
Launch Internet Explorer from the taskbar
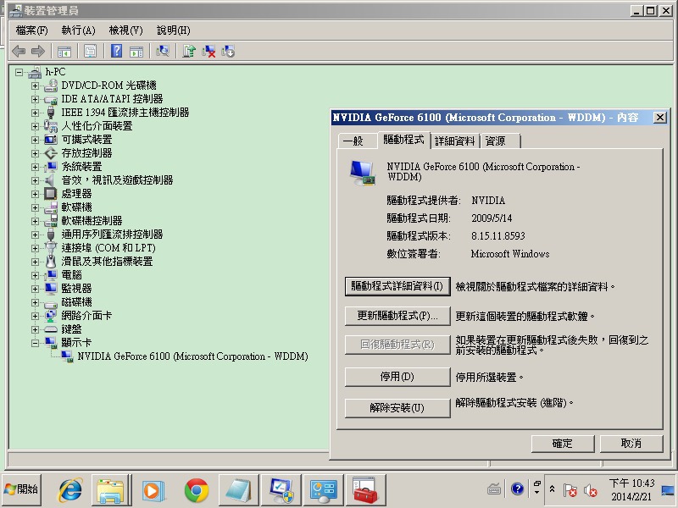(x=69, y=489)
